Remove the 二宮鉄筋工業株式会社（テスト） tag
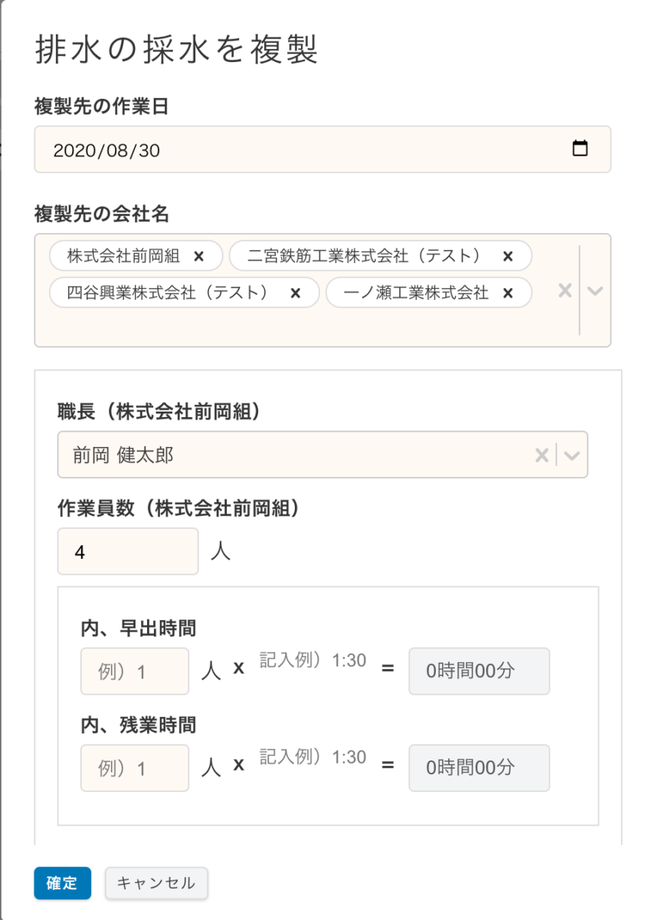This screenshot has width=651, height=920. pyautogui.click(x=508, y=256)
